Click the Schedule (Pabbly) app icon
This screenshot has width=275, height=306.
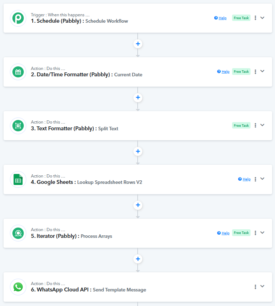tap(18, 18)
